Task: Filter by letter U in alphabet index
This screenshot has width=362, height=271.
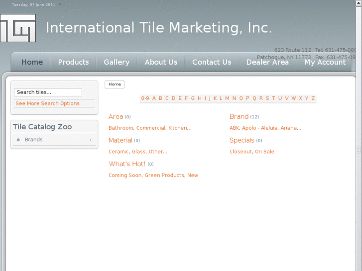Action: [x=280, y=98]
